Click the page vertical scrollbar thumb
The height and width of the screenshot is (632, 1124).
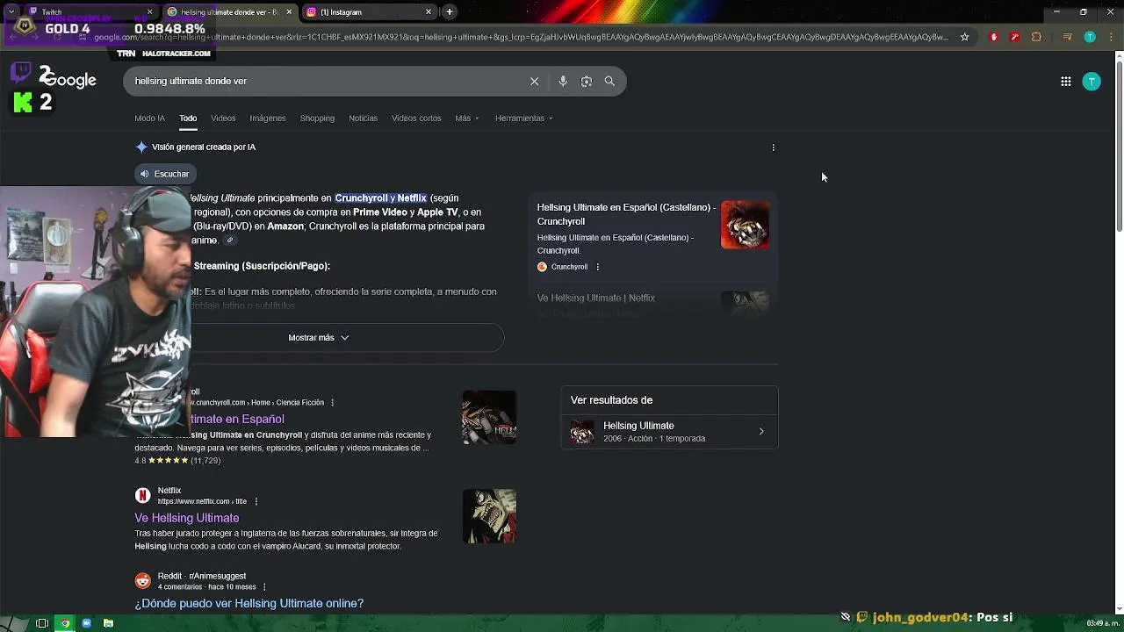(1119, 146)
